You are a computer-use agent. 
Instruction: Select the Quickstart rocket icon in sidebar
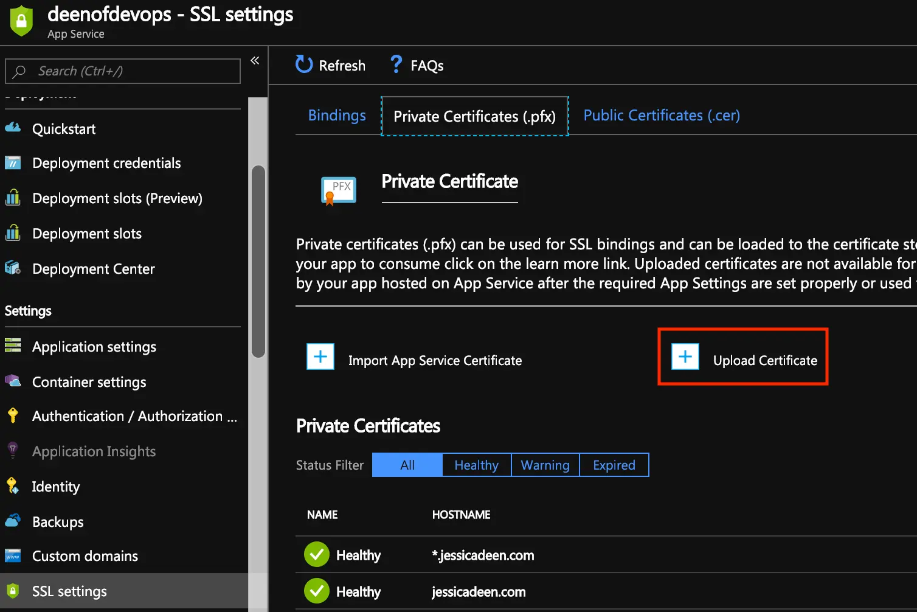click(13, 128)
